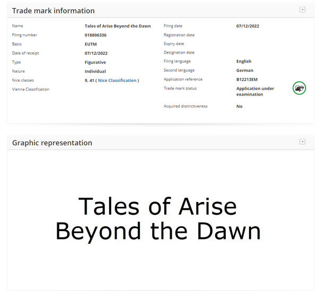Open the Nice Classification link
This screenshot has height=291, width=318.
(117, 81)
